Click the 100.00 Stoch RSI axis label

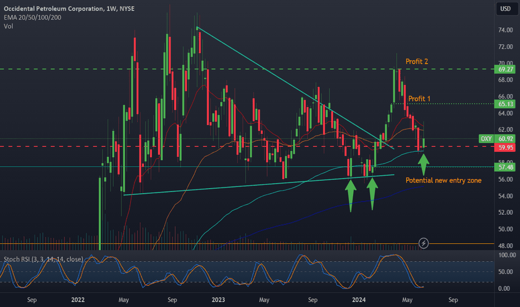(507, 255)
